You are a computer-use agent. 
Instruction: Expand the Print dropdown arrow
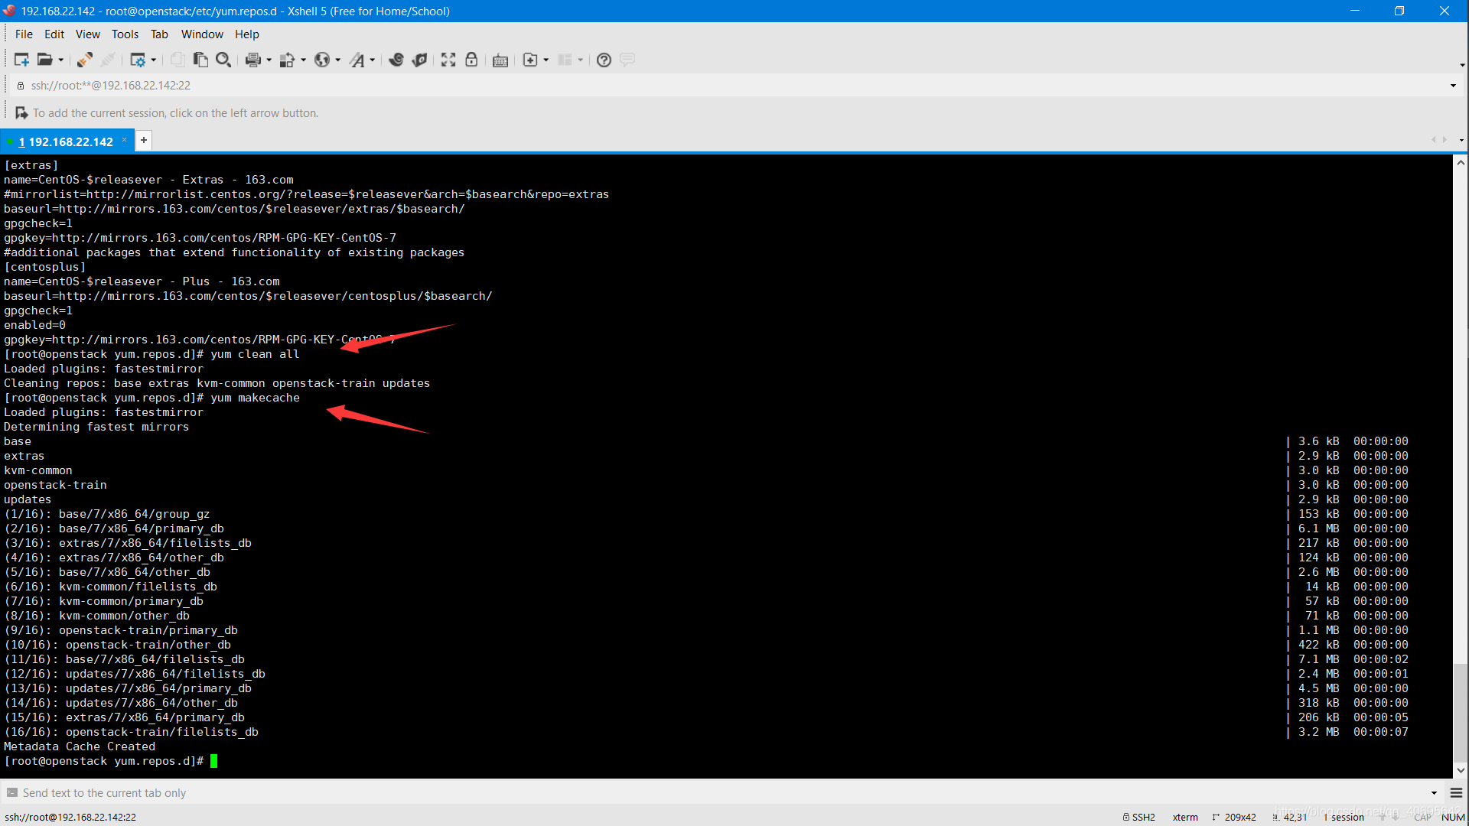[269, 60]
